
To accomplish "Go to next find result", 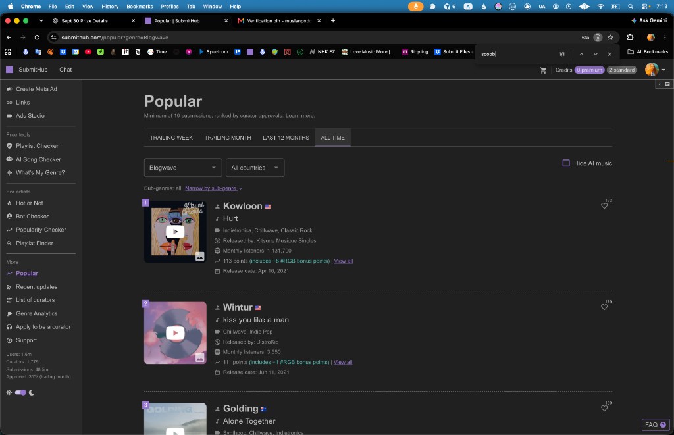I will (595, 54).
